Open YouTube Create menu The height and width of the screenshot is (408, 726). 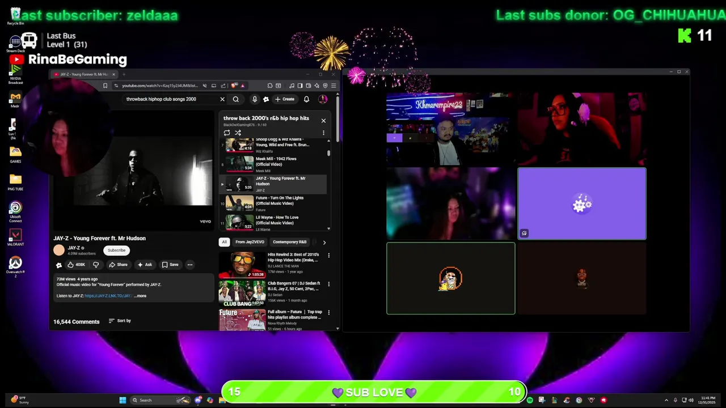click(285, 99)
